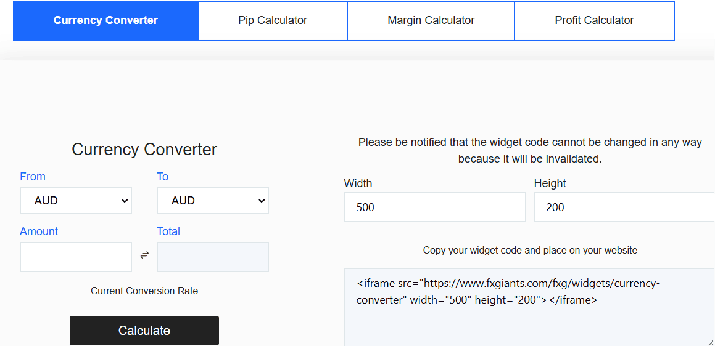The width and height of the screenshot is (715, 346).
Task: Grab the widget code textarea resize handle
Action: coord(711,342)
